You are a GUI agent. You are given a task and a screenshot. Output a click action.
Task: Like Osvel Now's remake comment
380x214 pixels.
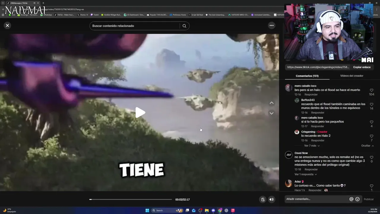coord(371,157)
